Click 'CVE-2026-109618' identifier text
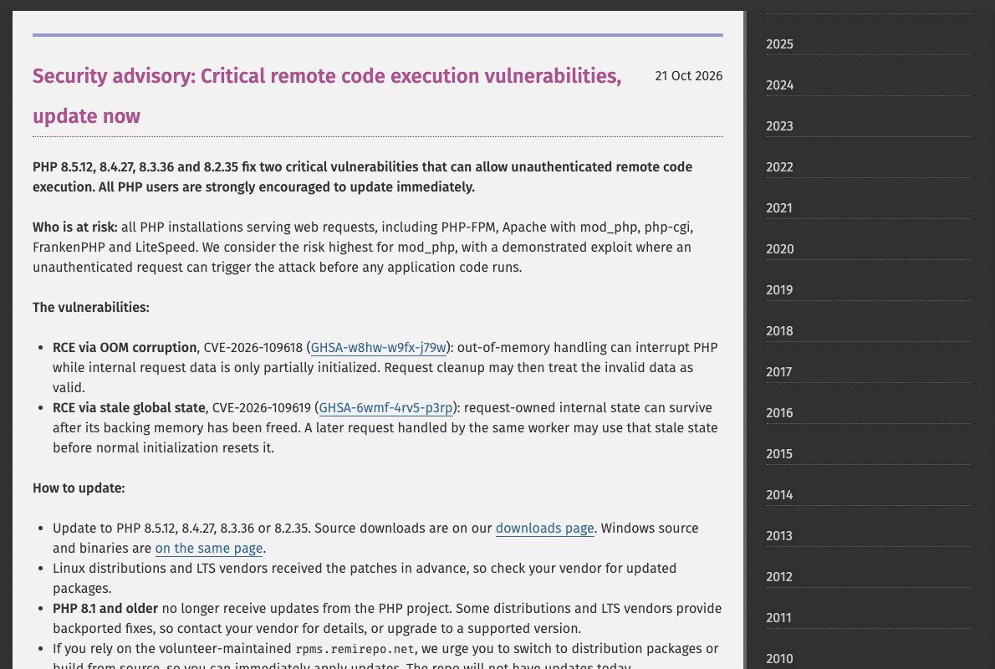Screen dimensions: 995x669 click(x=253, y=348)
